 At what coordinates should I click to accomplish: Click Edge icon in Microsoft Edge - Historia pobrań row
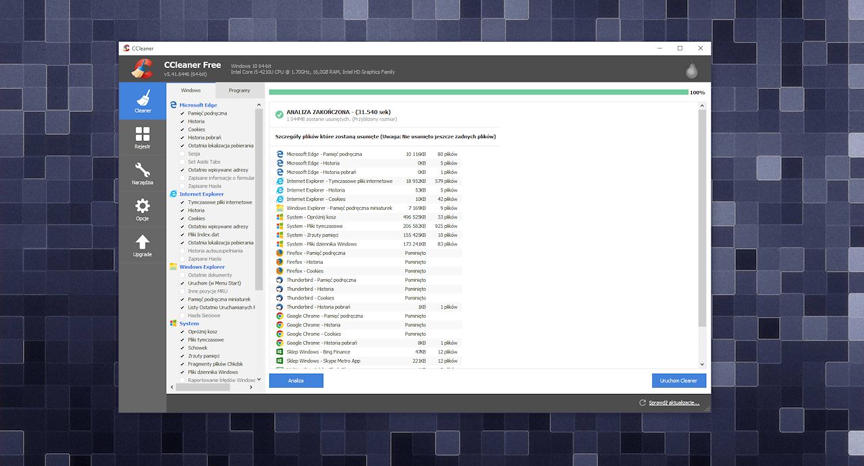click(x=280, y=172)
